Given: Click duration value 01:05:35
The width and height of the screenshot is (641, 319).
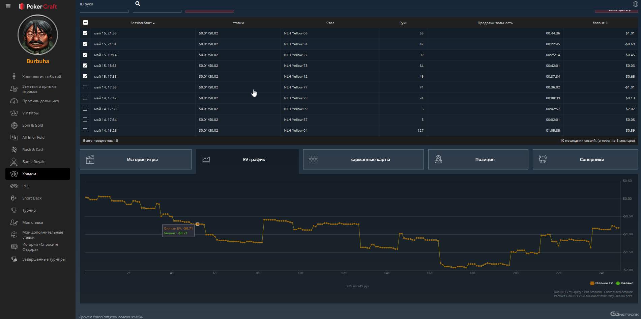Looking at the screenshot, I should (x=553, y=131).
